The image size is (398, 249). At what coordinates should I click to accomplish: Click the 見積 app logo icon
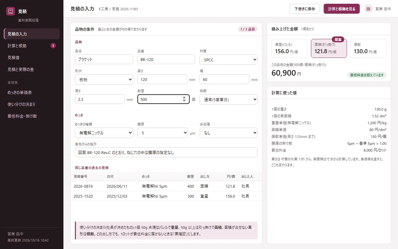pos(11,11)
